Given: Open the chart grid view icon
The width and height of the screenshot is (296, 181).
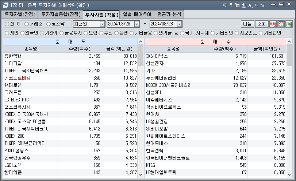Looking at the screenshot, I should 281,24.
